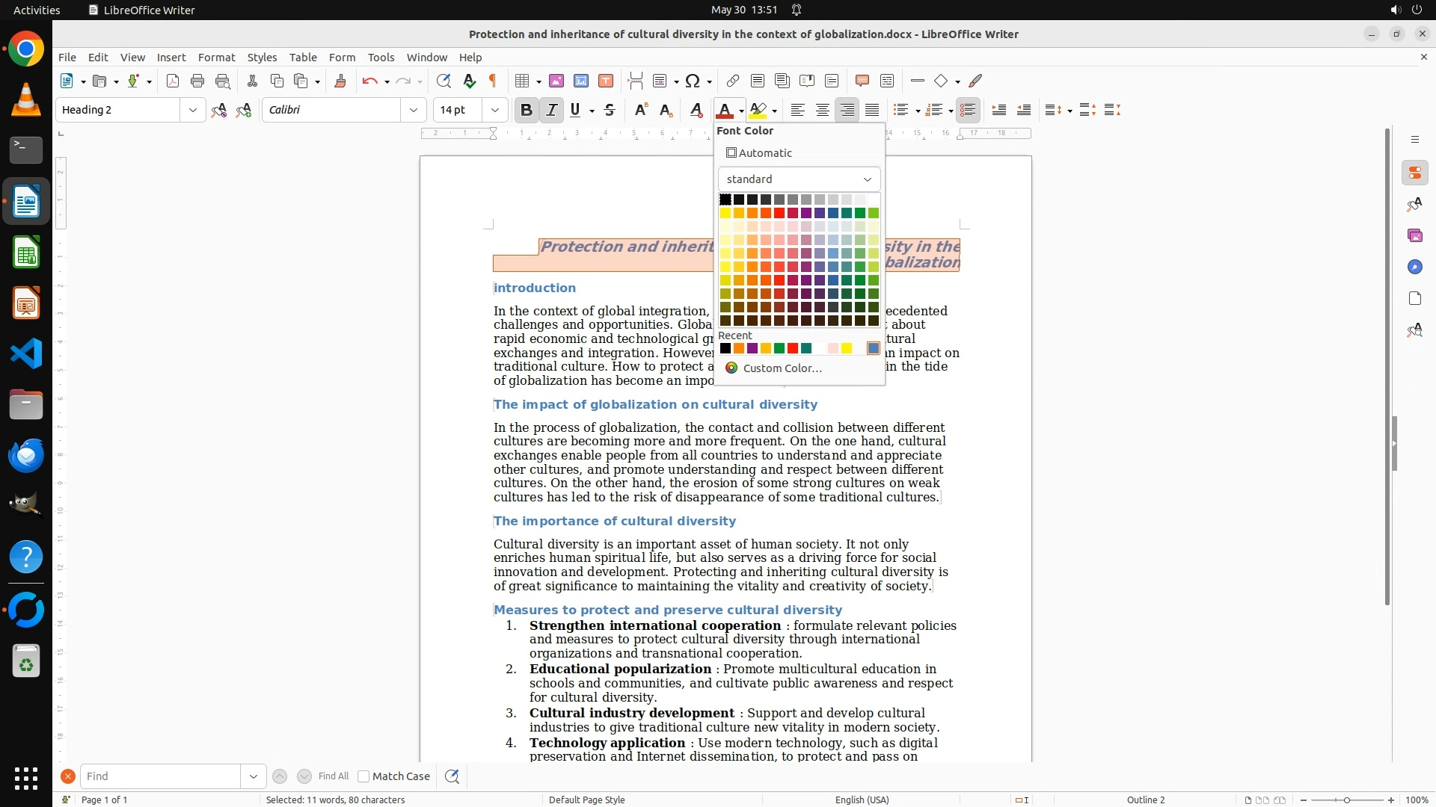Select the Automatic font color option

tap(759, 152)
